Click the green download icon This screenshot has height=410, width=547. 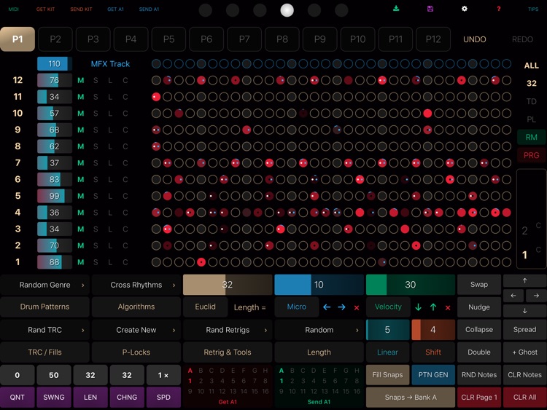click(396, 9)
